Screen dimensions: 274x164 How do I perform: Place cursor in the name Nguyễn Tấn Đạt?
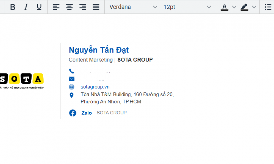coord(99,50)
